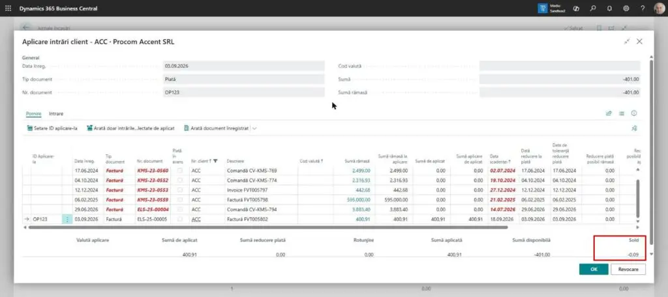Pin the action bar with pin icon
Screen dimensions: 668x297
click(x=634, y=128)
